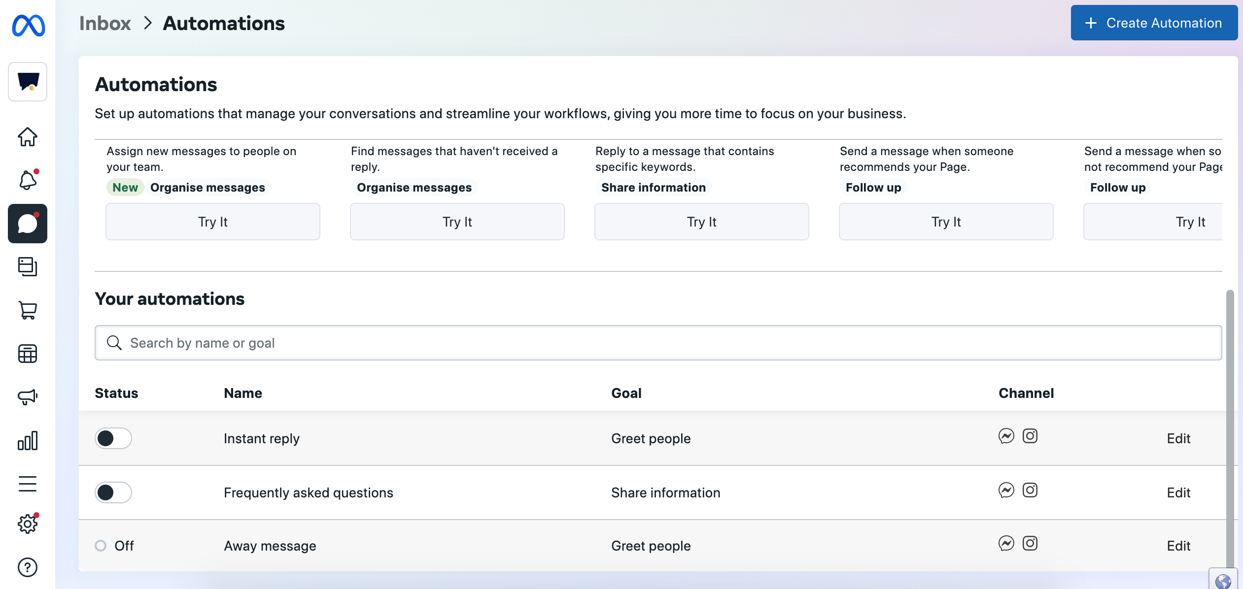Try It for assigning new messages to team

pyautogui.click(x=213, y=222)
